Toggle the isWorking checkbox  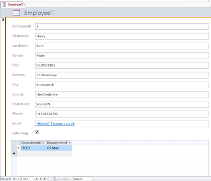[37, 132]
